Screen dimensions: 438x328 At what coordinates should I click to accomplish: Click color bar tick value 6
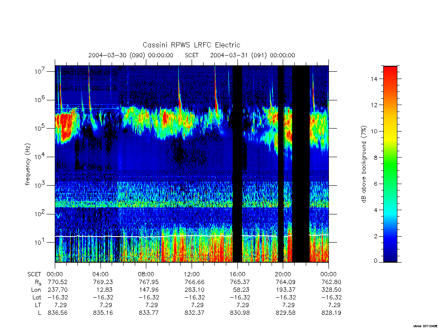(376, 184)
